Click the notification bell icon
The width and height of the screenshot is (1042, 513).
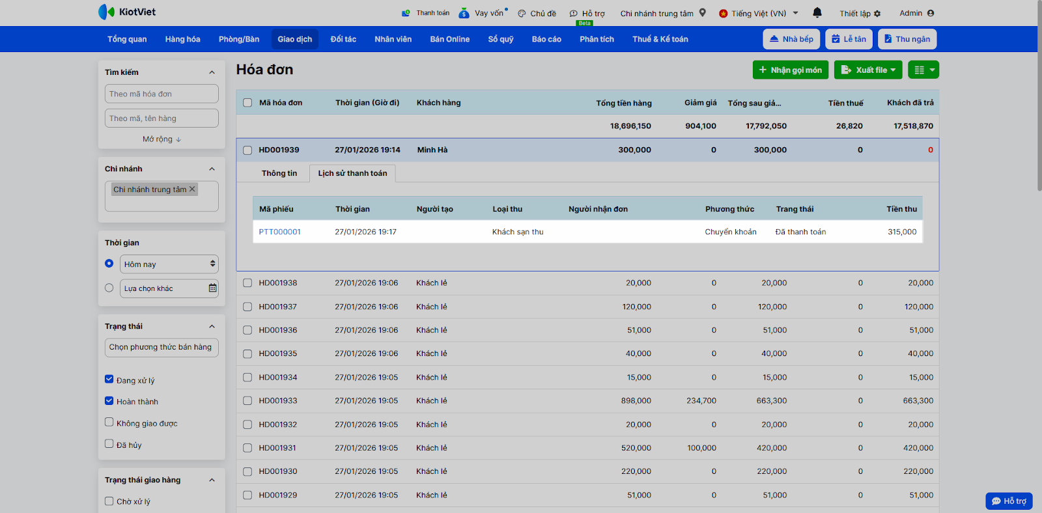click(x=817, y=12)
